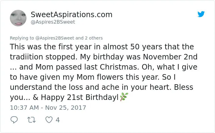Click the Nov 25, 2017 date
The width and height of the screenshot is (215, 133).
(65, 108)
